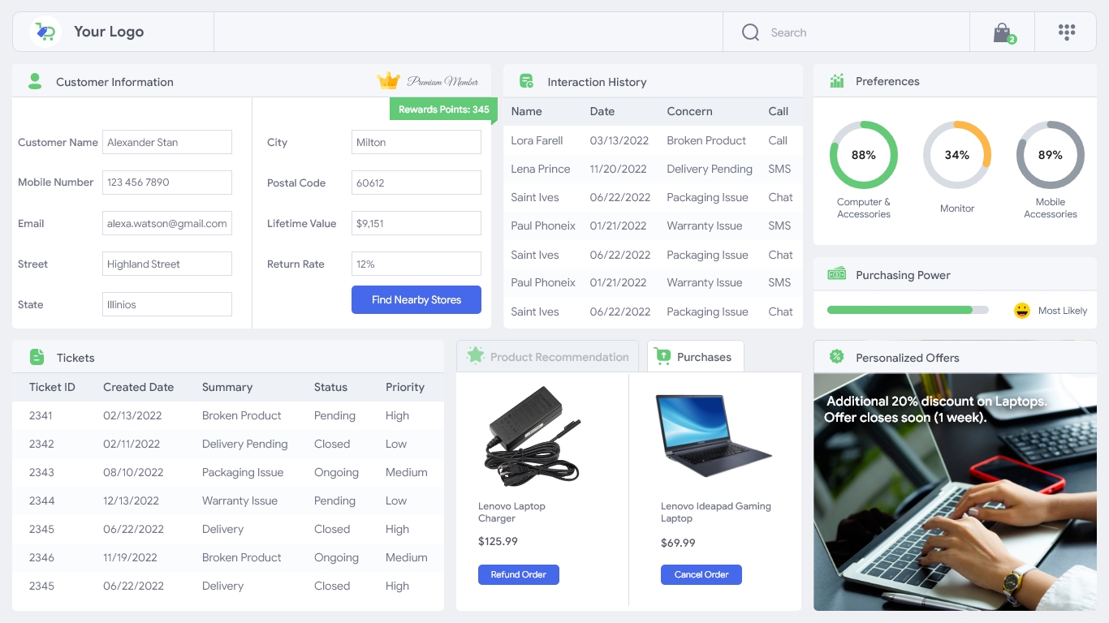Click the Delivery Pending concern of Lena Prince
The width and height of the screenshot is (1109, 623).
pyautogui.click(x=710, y=169)
